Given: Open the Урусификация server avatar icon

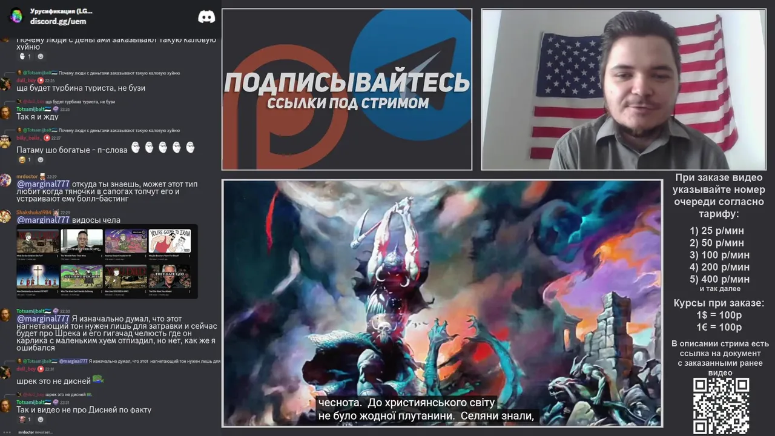Looking at the screenshot, I should pos(16,16).
